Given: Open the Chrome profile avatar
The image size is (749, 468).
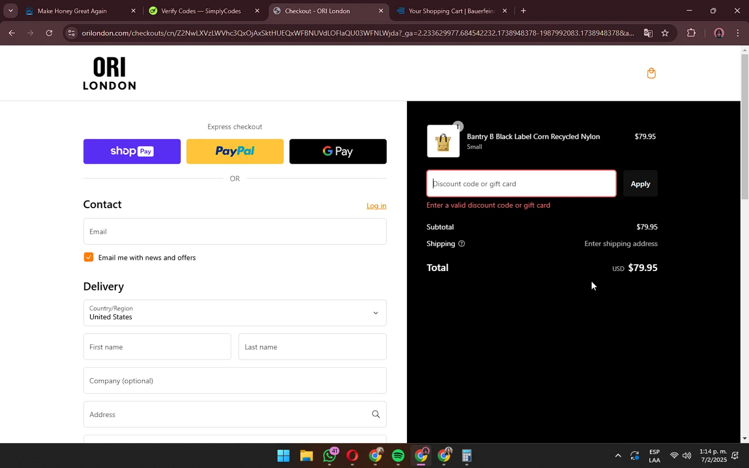Looking at the screenshot, I should (719, 33).
